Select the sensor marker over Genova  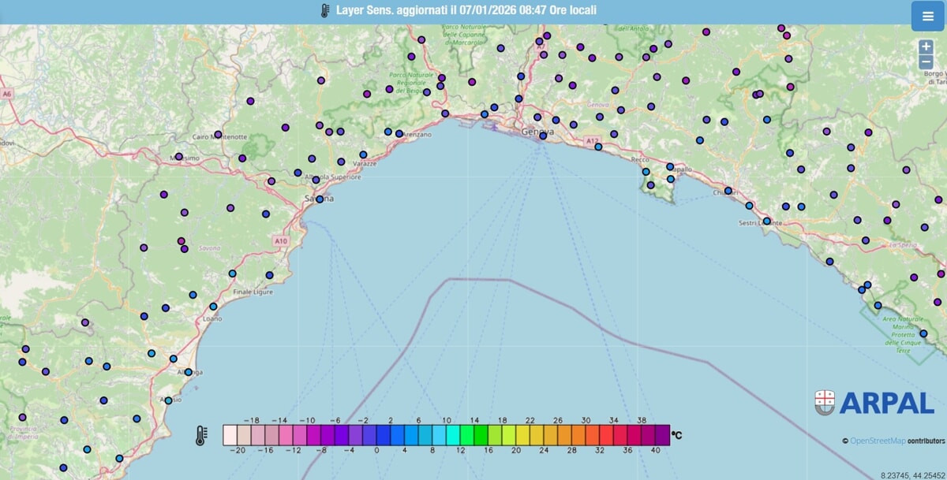coord(543,136)
